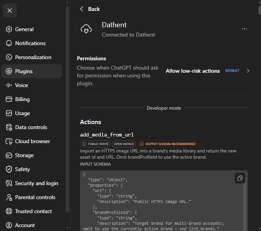Copy the input schema with the copy icon
This screenshot has height=231, width=261.
[240, 178]
